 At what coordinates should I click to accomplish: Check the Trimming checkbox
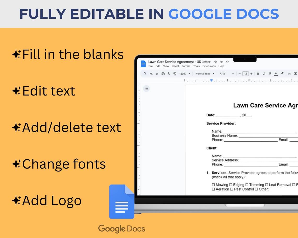click(x=247, y=185)
